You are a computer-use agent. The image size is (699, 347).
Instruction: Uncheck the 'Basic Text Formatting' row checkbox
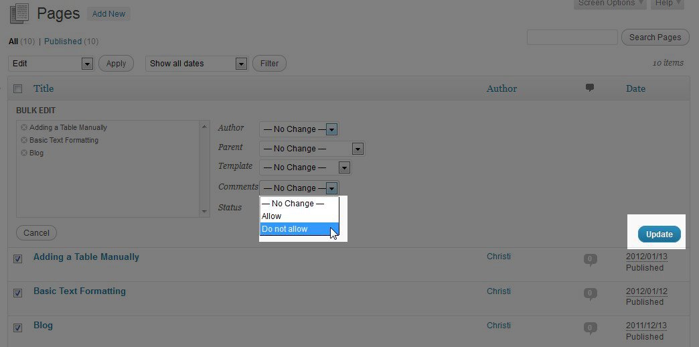(x=18, y=293)
